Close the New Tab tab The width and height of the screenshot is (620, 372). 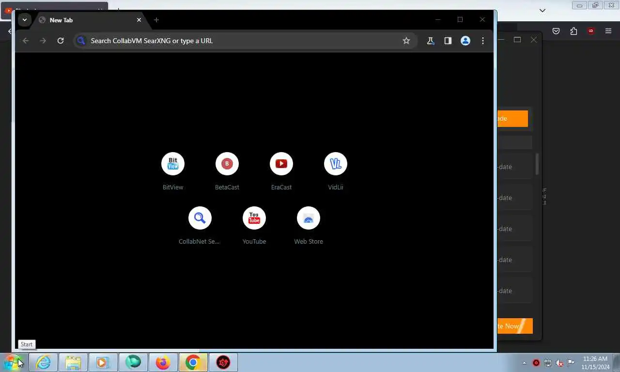(139, 20)
